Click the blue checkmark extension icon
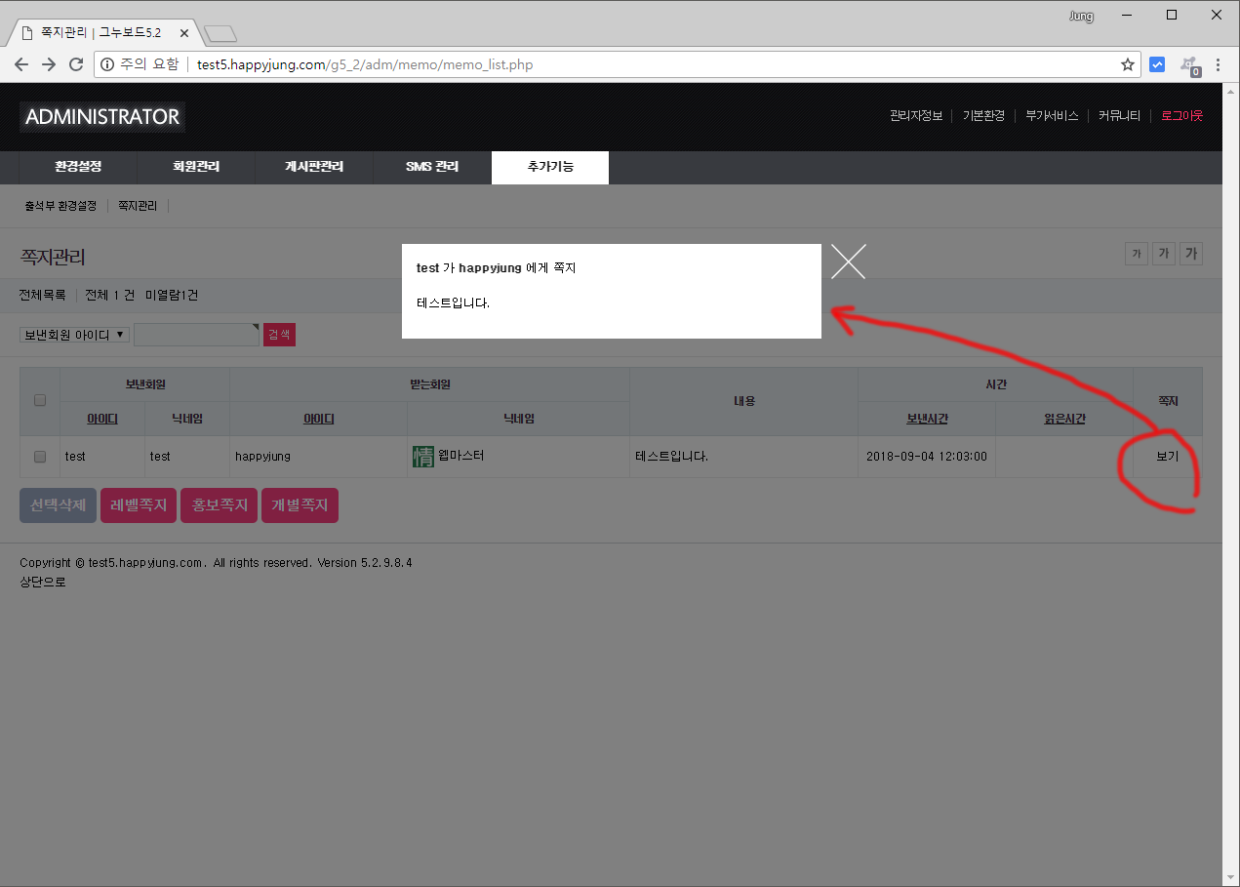This screenshot has height=887, width=1240. pos(1157,65)
